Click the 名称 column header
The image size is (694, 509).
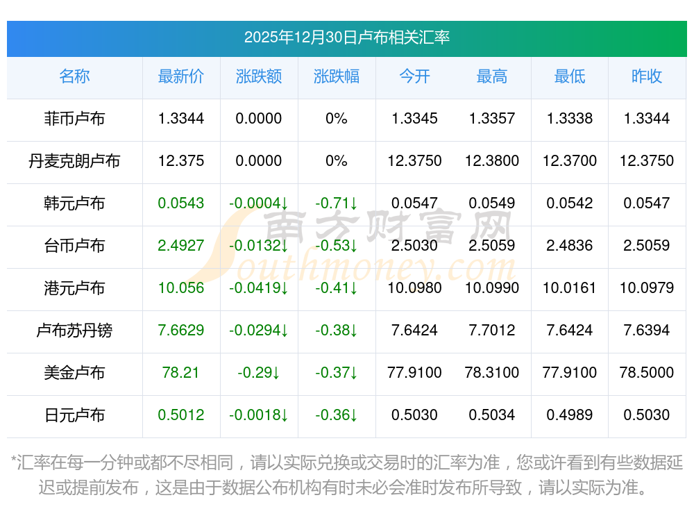coord(74,76)
